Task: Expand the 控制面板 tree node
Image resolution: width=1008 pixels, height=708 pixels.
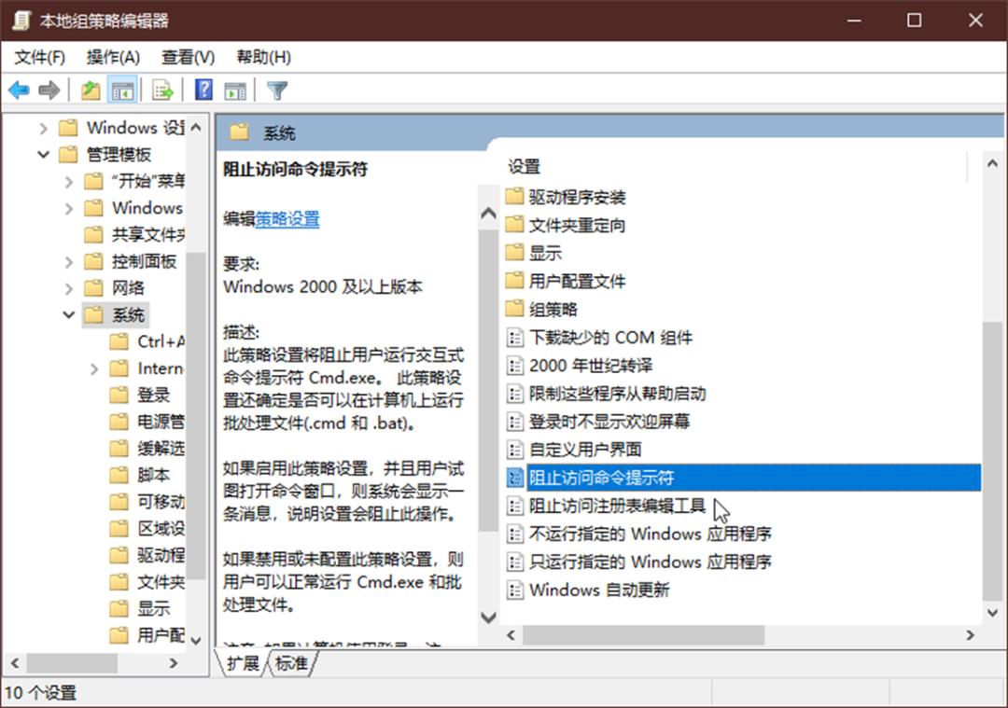Action: pos(69,261)
